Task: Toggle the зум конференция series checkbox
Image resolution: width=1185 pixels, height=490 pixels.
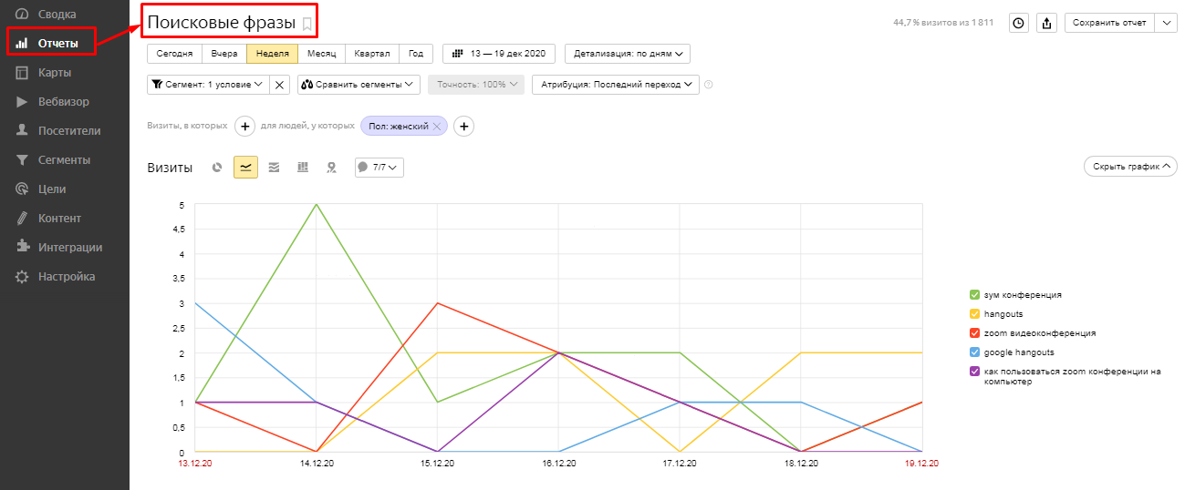Action: click(x=975, y=295)
